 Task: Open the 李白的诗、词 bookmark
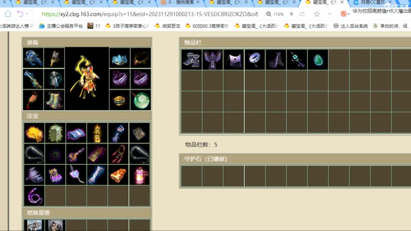[x=391, y=26]
